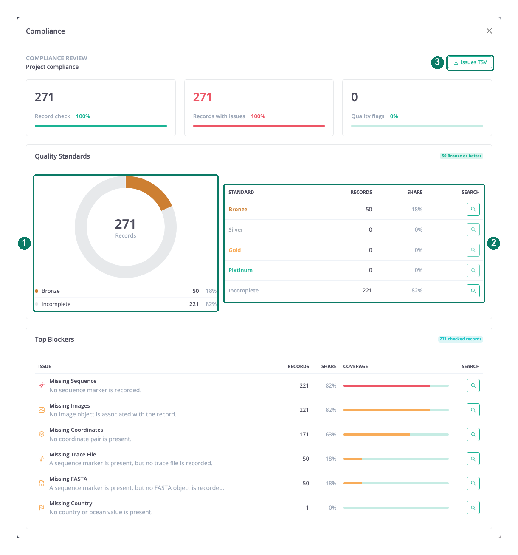Viewport: 518px width, 555px height.
Task: Search records for Missing FASTA issue
Action: (473, 483)
